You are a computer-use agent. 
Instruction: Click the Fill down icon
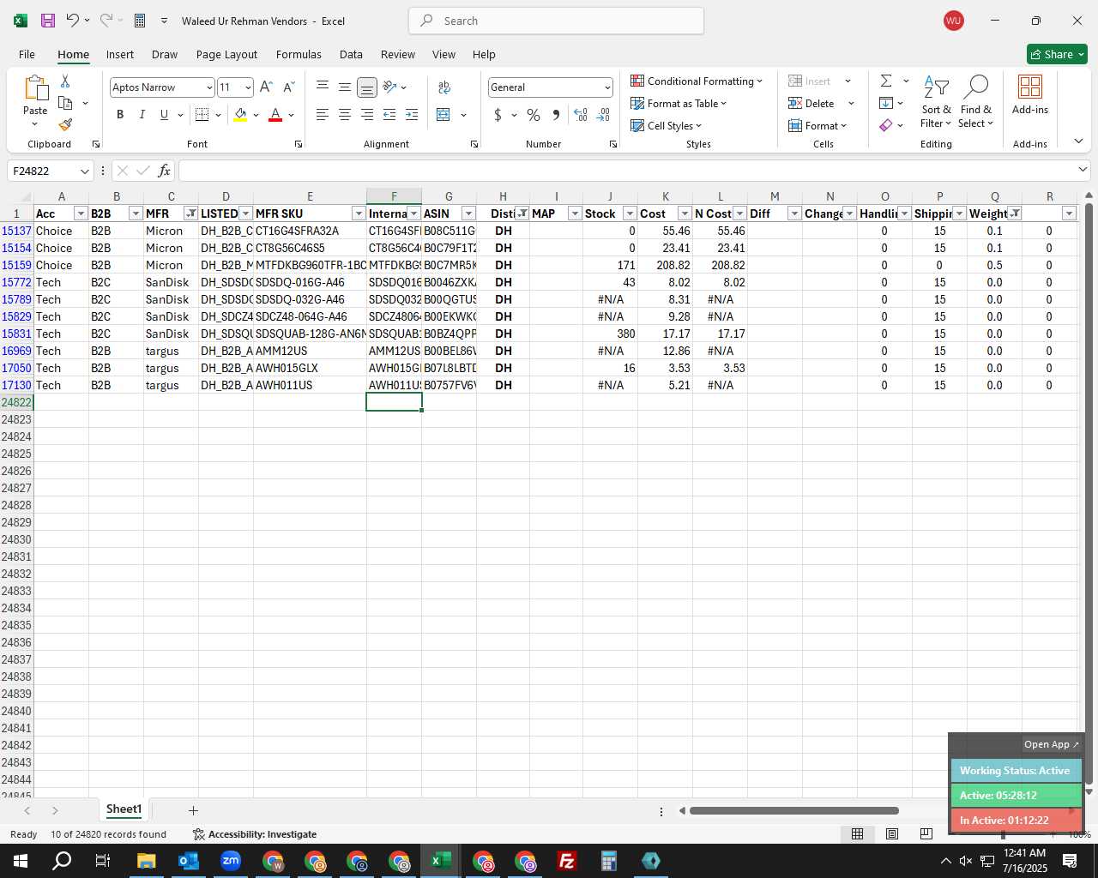(886, 103)
